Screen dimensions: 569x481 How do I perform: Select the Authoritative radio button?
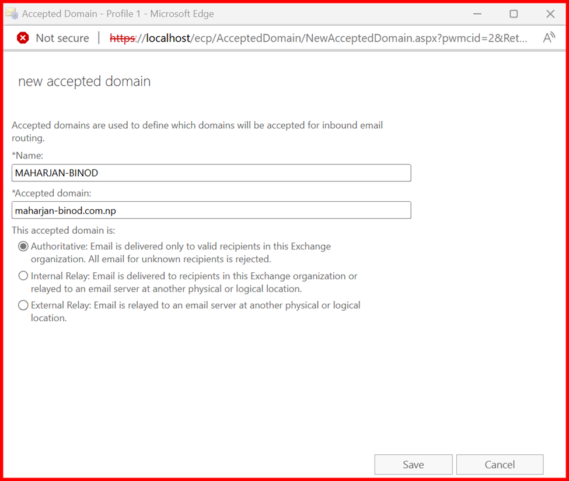click(23, 246)
